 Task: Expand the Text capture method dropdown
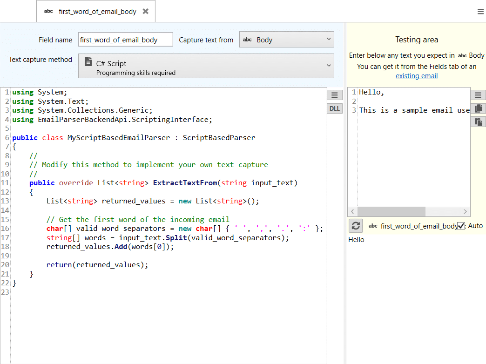click(206, 66)
